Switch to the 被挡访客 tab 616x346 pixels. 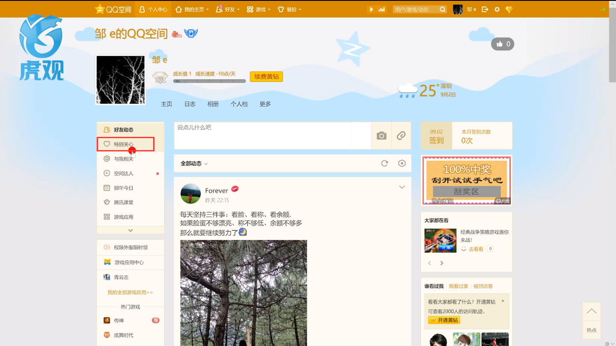pos(483,286)
